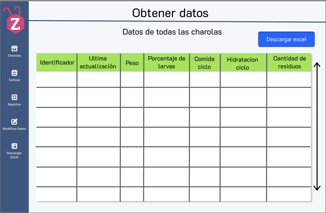This screenshot has height=213, width=326.
Task: Click the vertical scroll arrow's lower tip
Action: point(317,189)
